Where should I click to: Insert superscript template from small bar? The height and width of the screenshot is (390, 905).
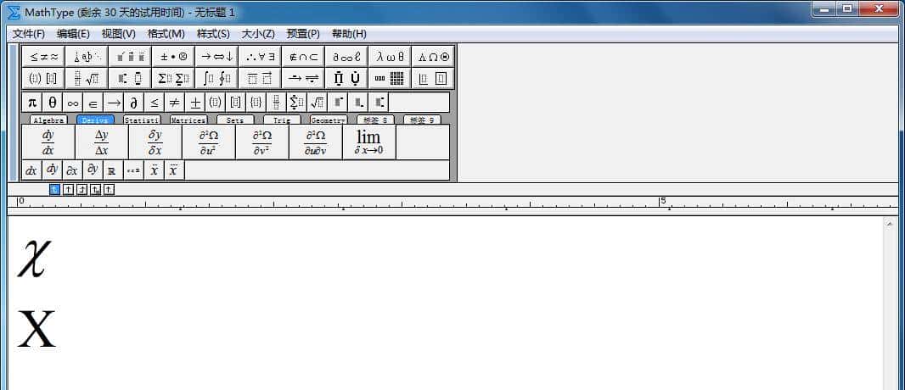pos(337,103)
